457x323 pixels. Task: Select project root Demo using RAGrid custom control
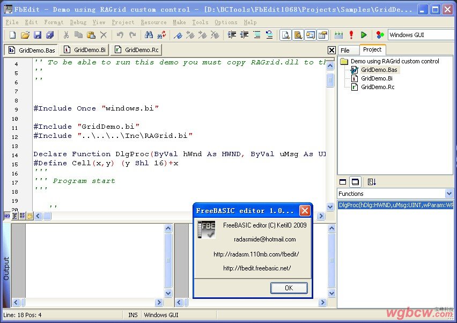click(x=395, y=61)
